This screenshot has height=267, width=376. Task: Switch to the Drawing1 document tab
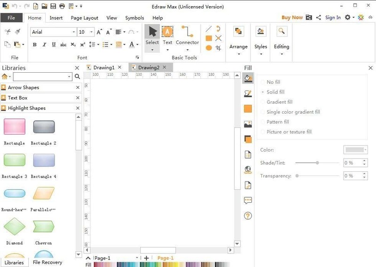[104, 68]
